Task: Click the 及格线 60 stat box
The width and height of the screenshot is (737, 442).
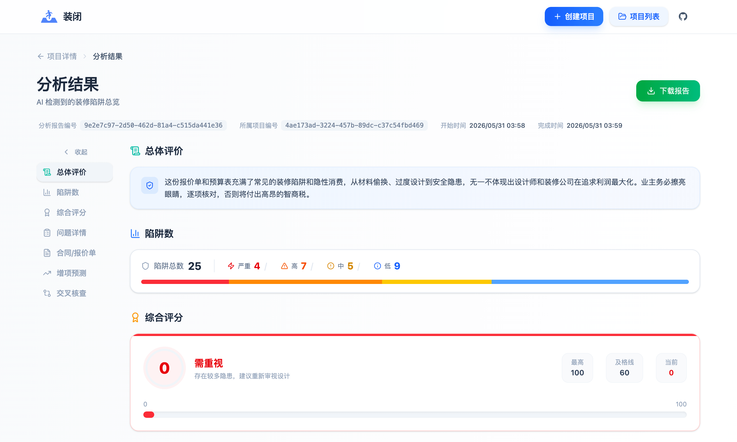Action: coord(624,368)
